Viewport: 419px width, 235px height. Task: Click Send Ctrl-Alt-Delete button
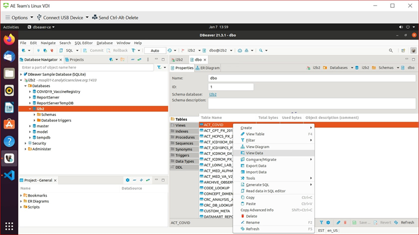tap(115, 17)
